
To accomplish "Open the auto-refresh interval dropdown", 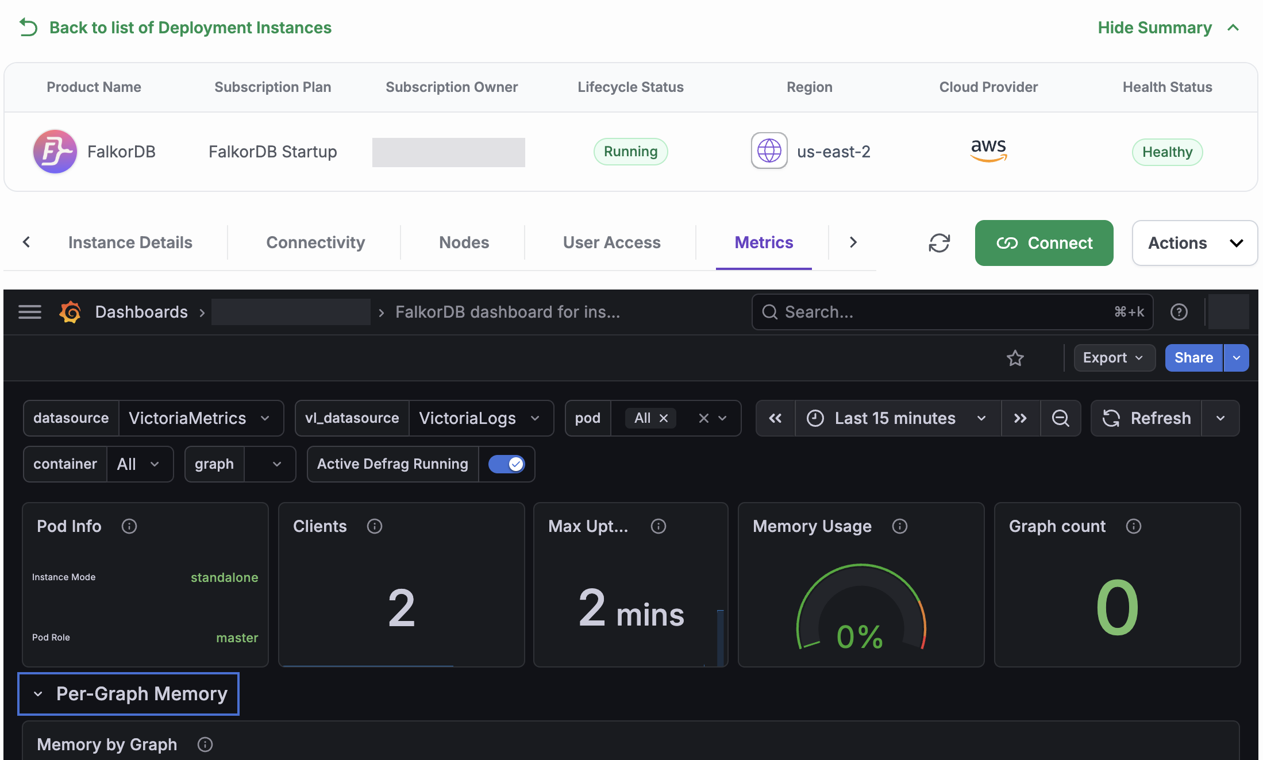I will [1220, 418].
